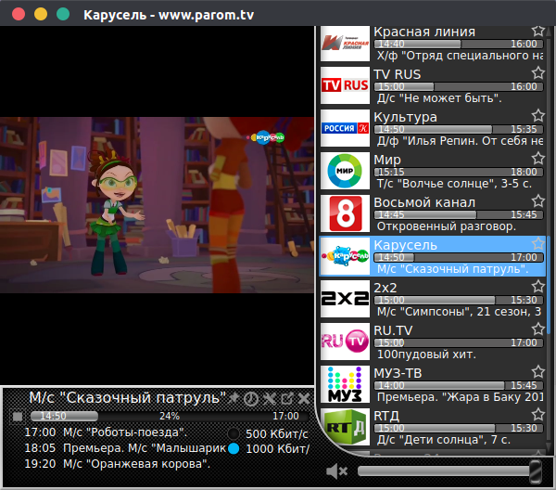Screen dimensions: 556x490
Task: Click program Д/с "Не может быть".
Action: point(439,98)
